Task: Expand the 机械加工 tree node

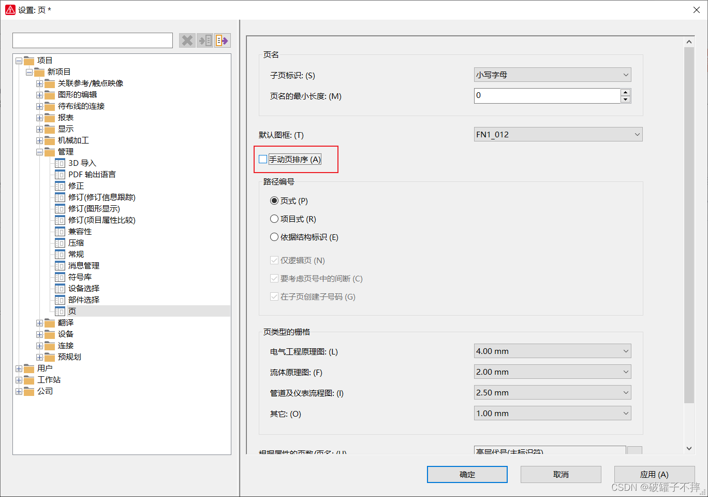Action: pos(39,140)
